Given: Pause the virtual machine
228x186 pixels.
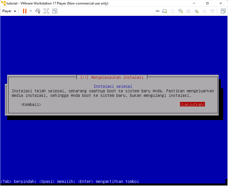Looking at the screenshot, I should pyautogui.click(x=25, y=11).
